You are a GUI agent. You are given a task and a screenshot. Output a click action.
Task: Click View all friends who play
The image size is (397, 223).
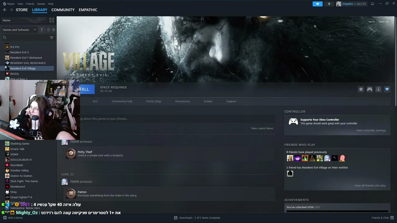(x=370, y=186)
